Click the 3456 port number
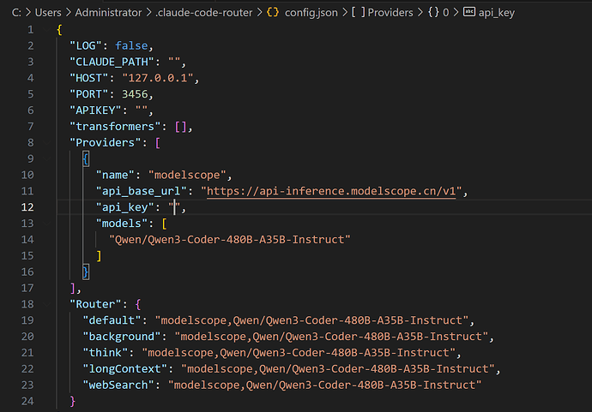This screenshot has width=592, height=412. click(x=135, y=94)
